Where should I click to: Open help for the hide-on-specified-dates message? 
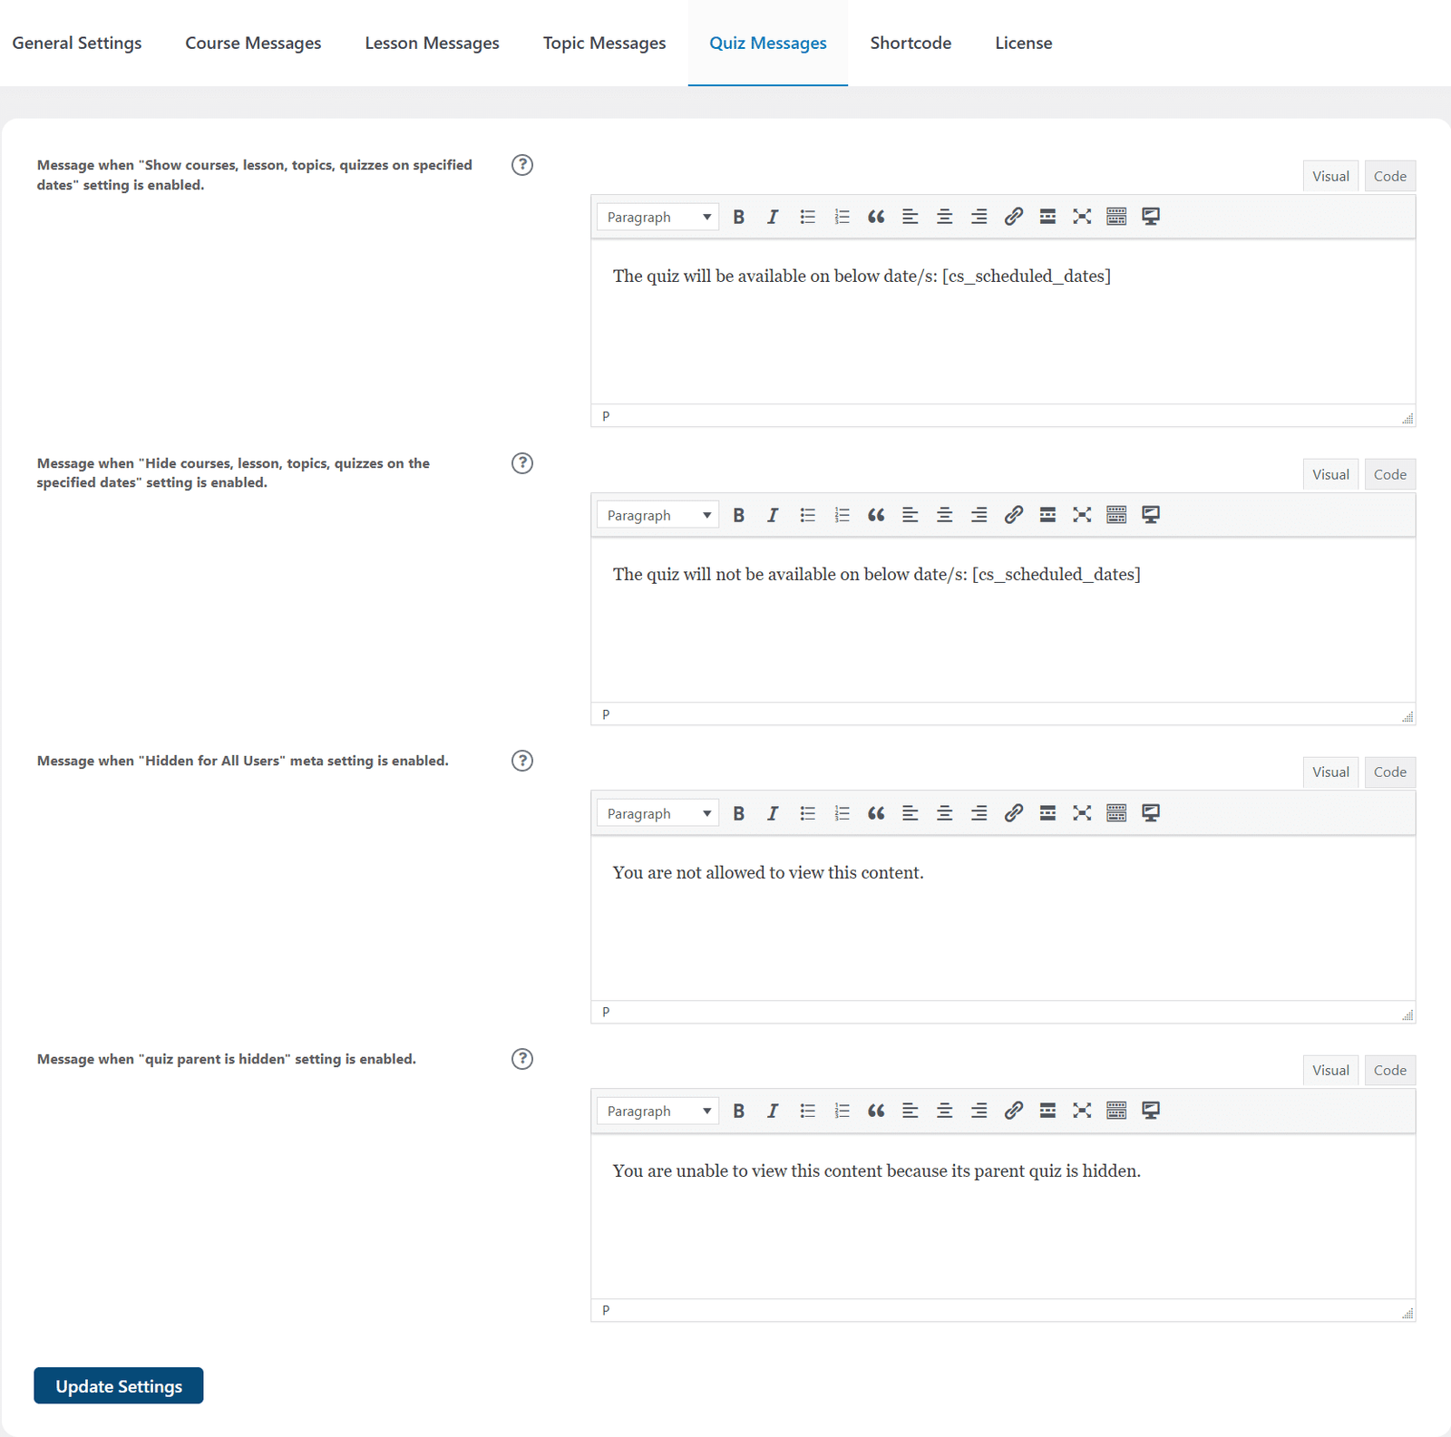point(522,463)
